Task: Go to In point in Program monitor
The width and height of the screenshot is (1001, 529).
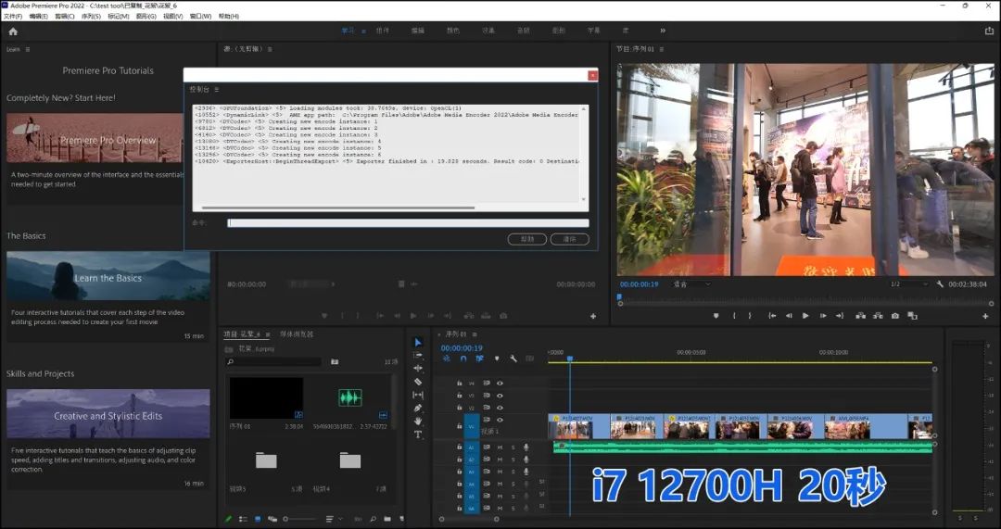Action: click(x=772, y=316)
